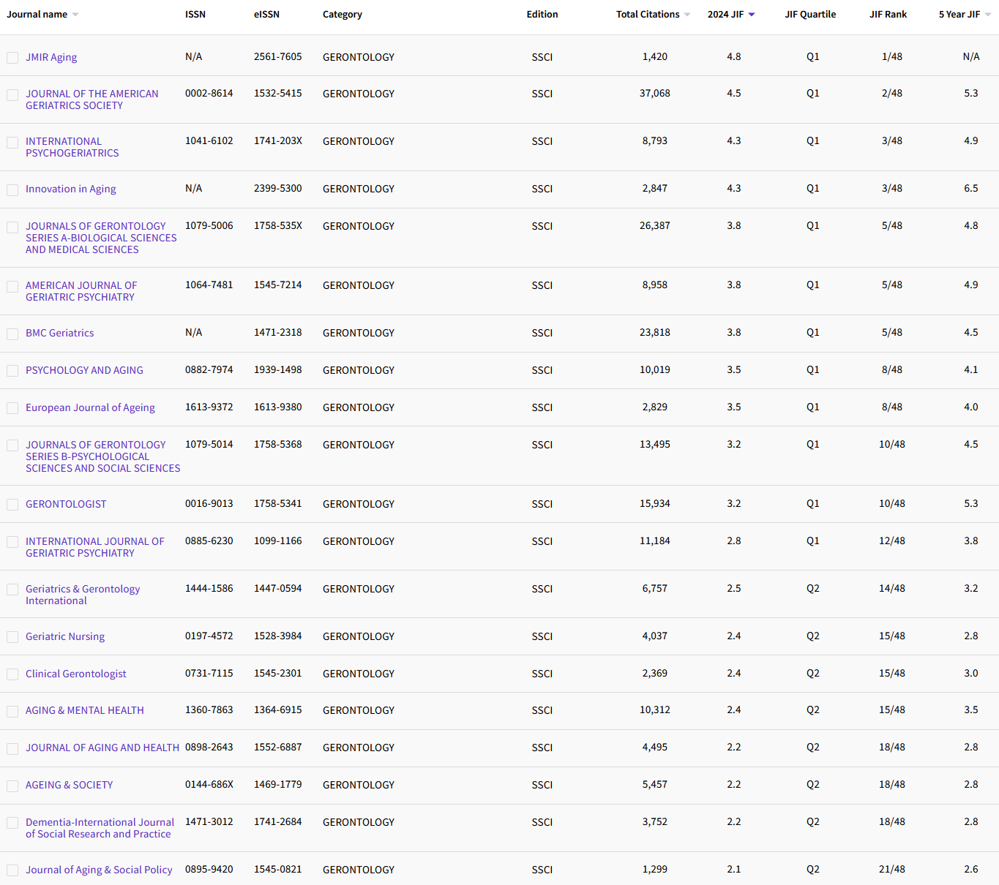This screenshot has height=885, width=999.
Task: Check the JMIR Aging row checkbox
Action: click(x=12, y=58)
